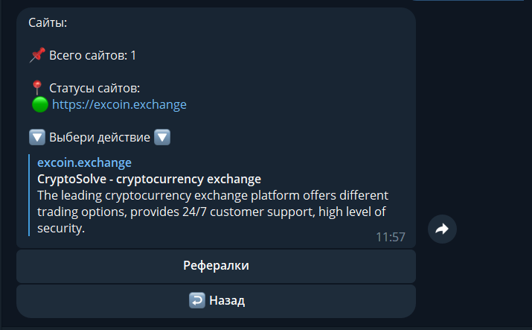Viewport: 532px width, 330px height.
Task: Click the 11:57 message timestamp
Action: pos(390,237)
